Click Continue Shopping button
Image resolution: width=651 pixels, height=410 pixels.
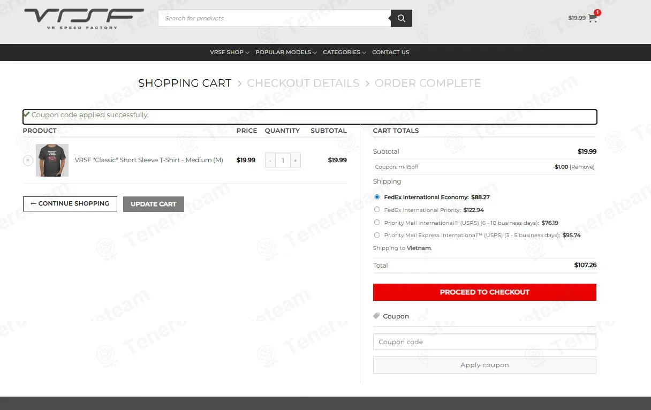point(70,204)
